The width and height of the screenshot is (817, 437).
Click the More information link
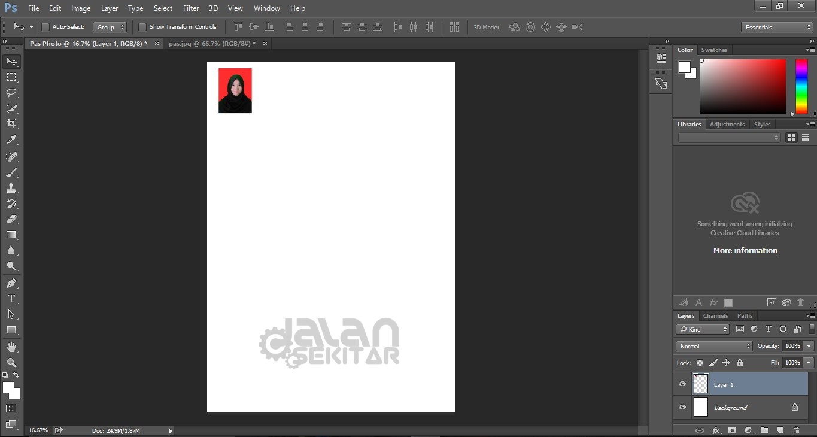point(745,251)
